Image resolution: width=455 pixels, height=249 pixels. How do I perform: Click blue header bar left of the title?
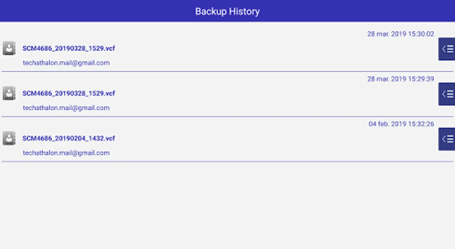[x=83, y=11]
